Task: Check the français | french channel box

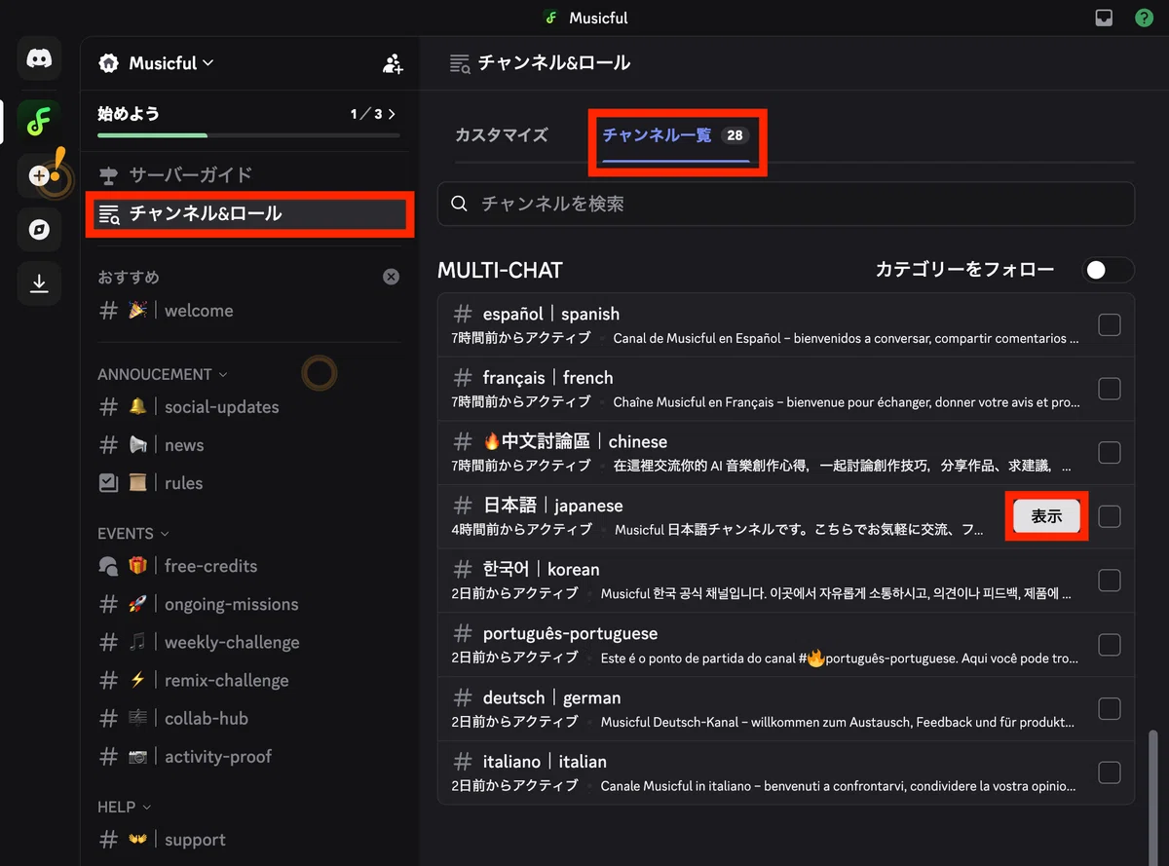Action: (x=1110, y=389)
